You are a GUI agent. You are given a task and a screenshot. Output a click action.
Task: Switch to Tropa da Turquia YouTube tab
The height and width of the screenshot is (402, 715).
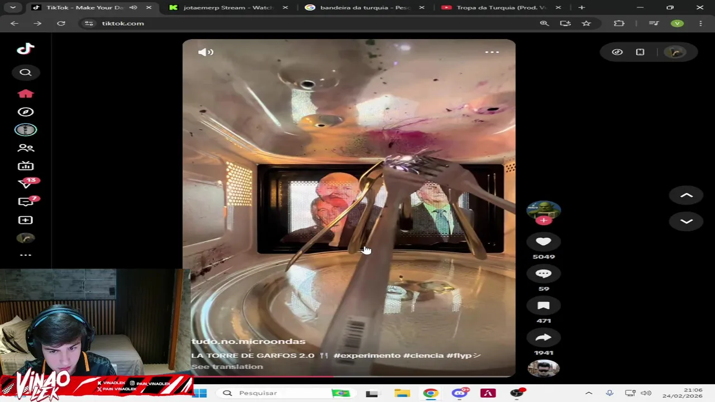500,7
